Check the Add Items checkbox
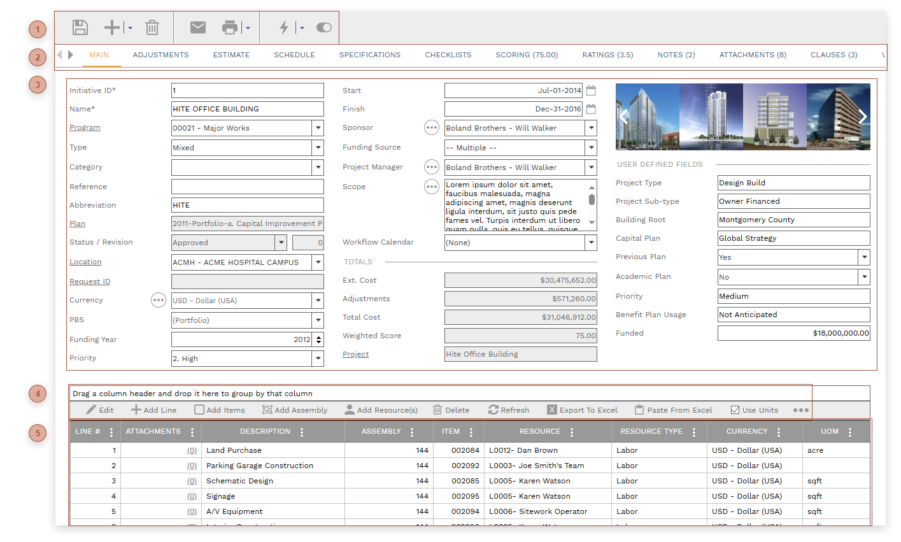The height and width of the screenshot is (542, 901). tap(199, 410)
